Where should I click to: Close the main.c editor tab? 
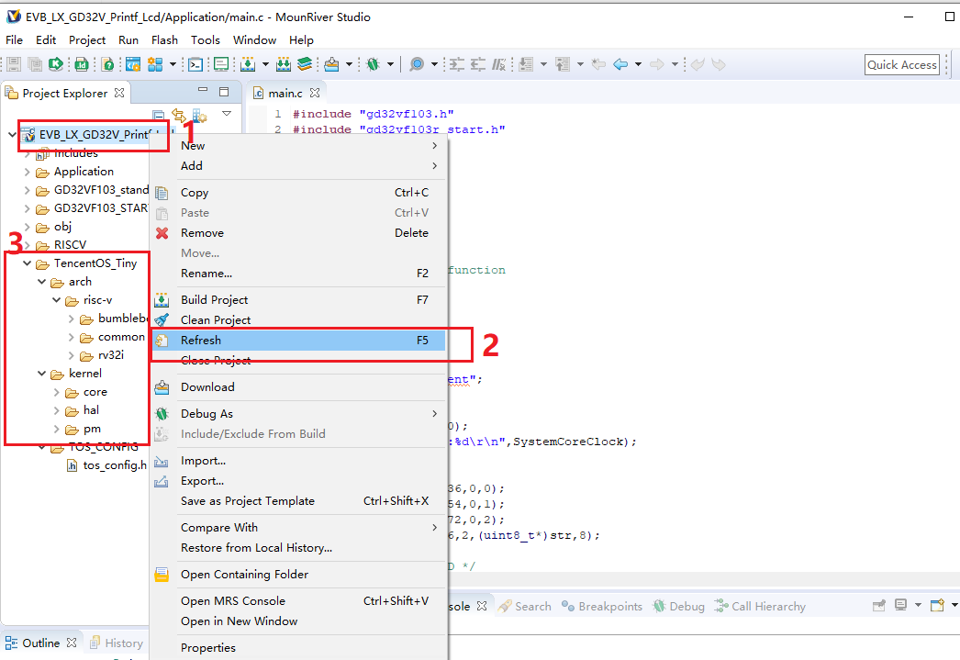tap(315, 93)
